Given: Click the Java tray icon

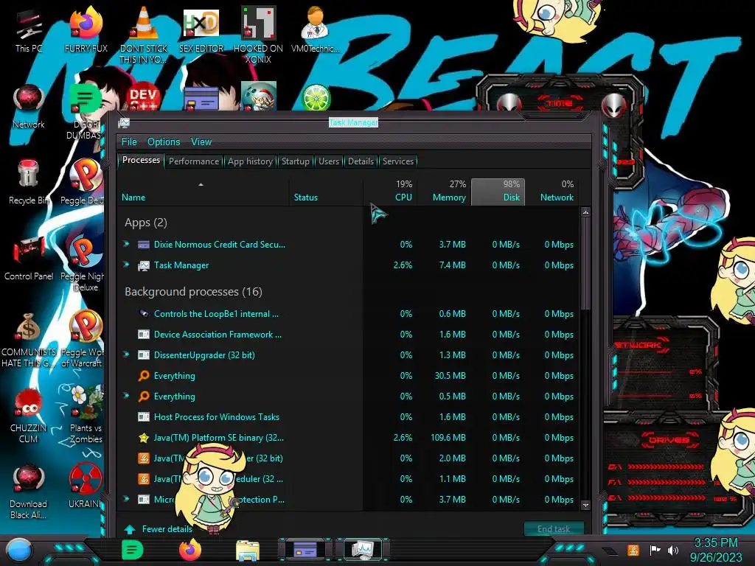Looking at the screenshot, I should tap(633, 550).
